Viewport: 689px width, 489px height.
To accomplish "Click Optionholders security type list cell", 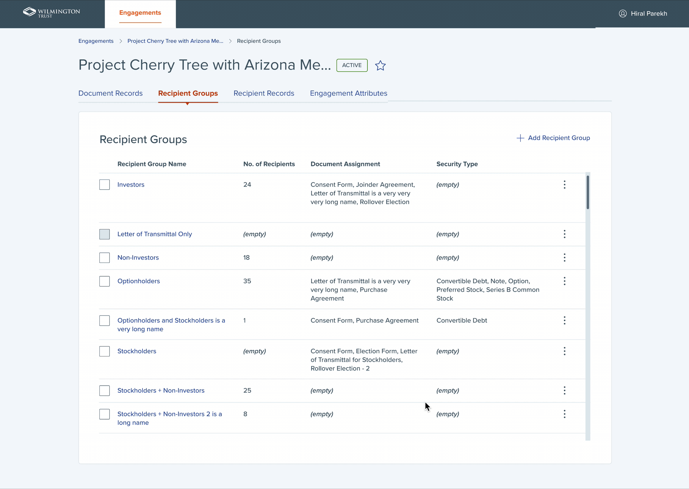I will [x=488, y=290].
